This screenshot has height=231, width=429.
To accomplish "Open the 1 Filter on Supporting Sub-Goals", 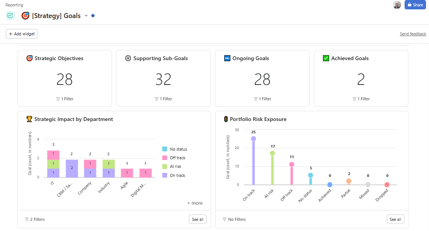I will point(163,99).
